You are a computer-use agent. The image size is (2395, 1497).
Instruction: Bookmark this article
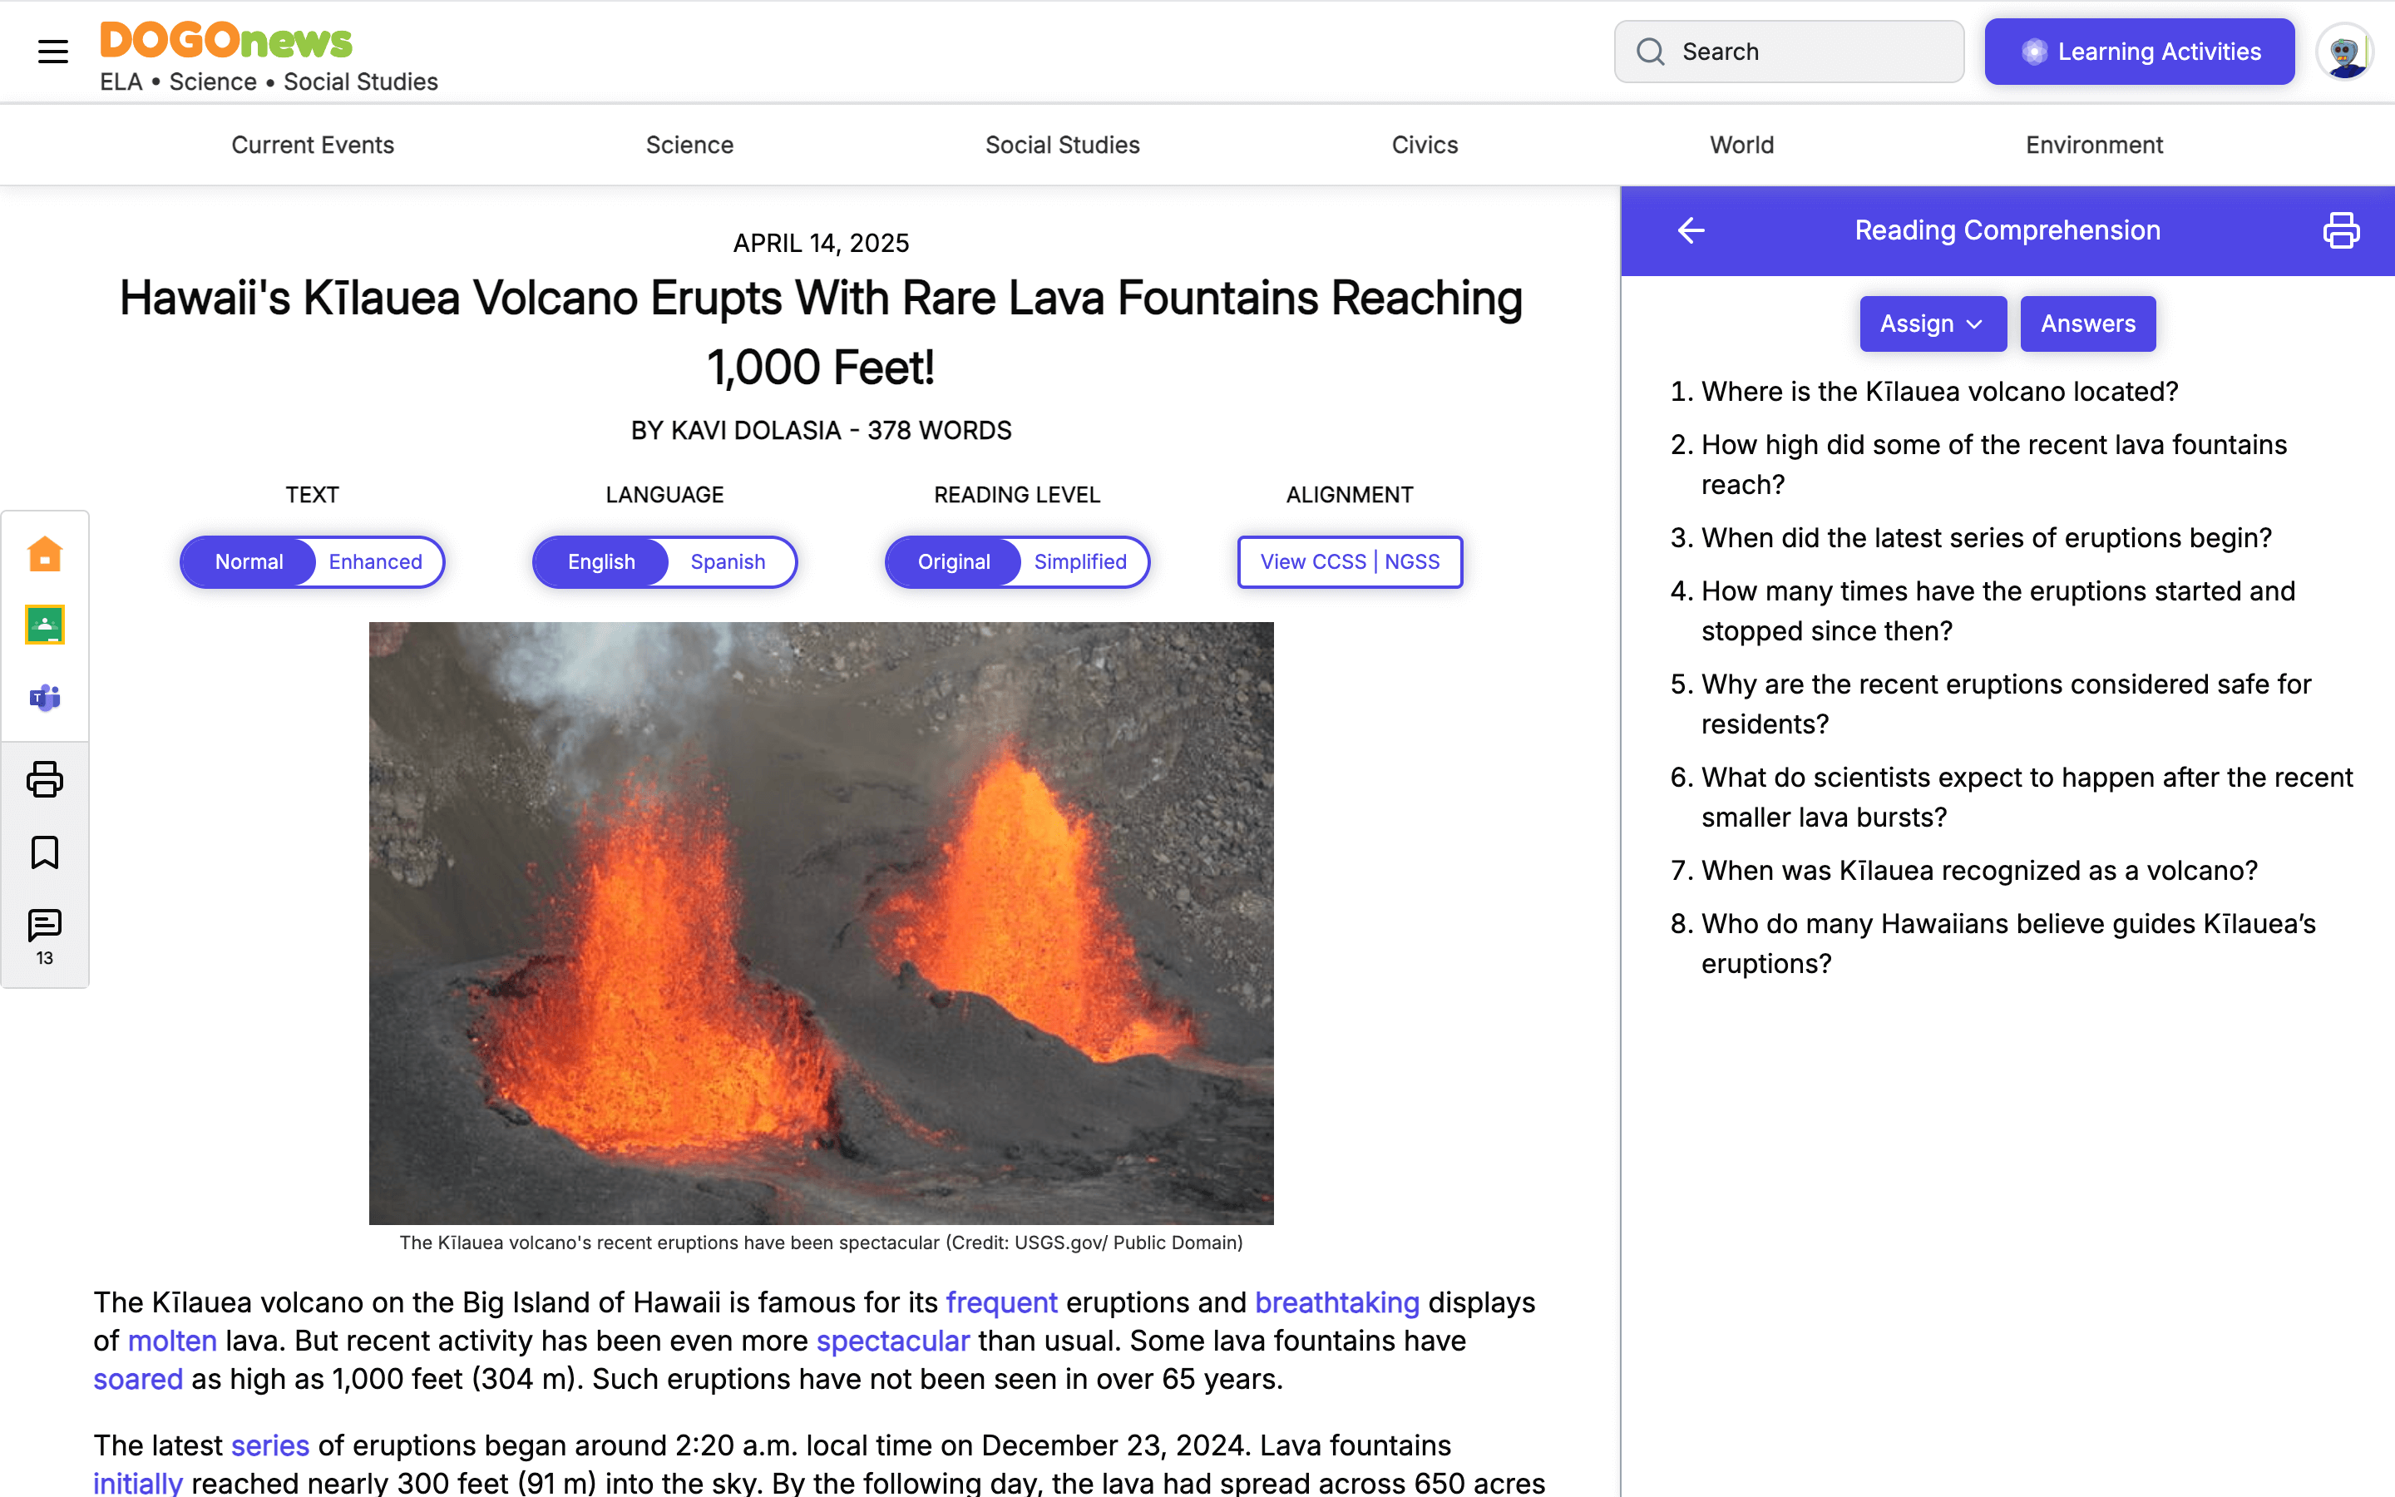tap(45, 852)
